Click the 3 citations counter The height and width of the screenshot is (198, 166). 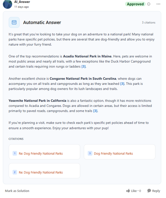(x=149, y=22)
